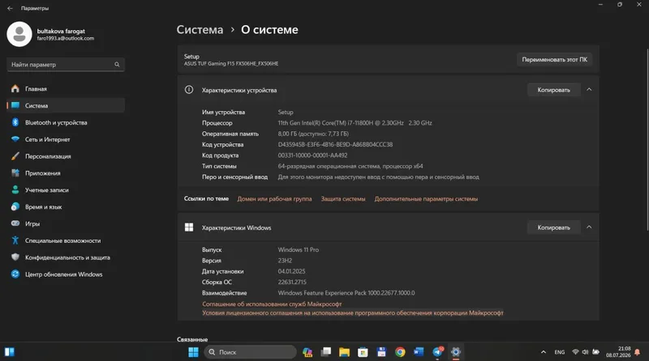Navigate to Система breadcrumb
This screenshot has width=649, height=361.
[x=200, y=30]
